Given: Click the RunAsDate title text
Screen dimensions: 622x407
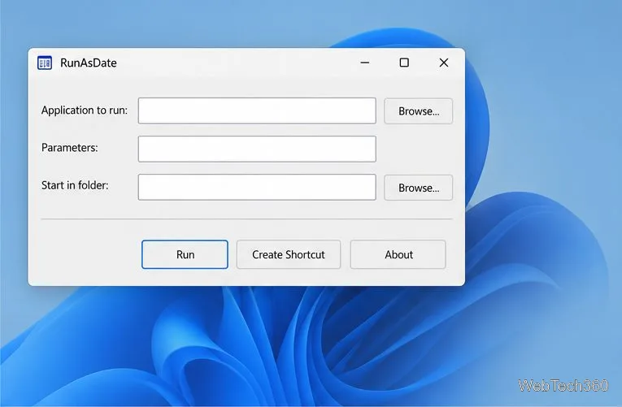Looking at the screenshot, I should click(89, 63).
